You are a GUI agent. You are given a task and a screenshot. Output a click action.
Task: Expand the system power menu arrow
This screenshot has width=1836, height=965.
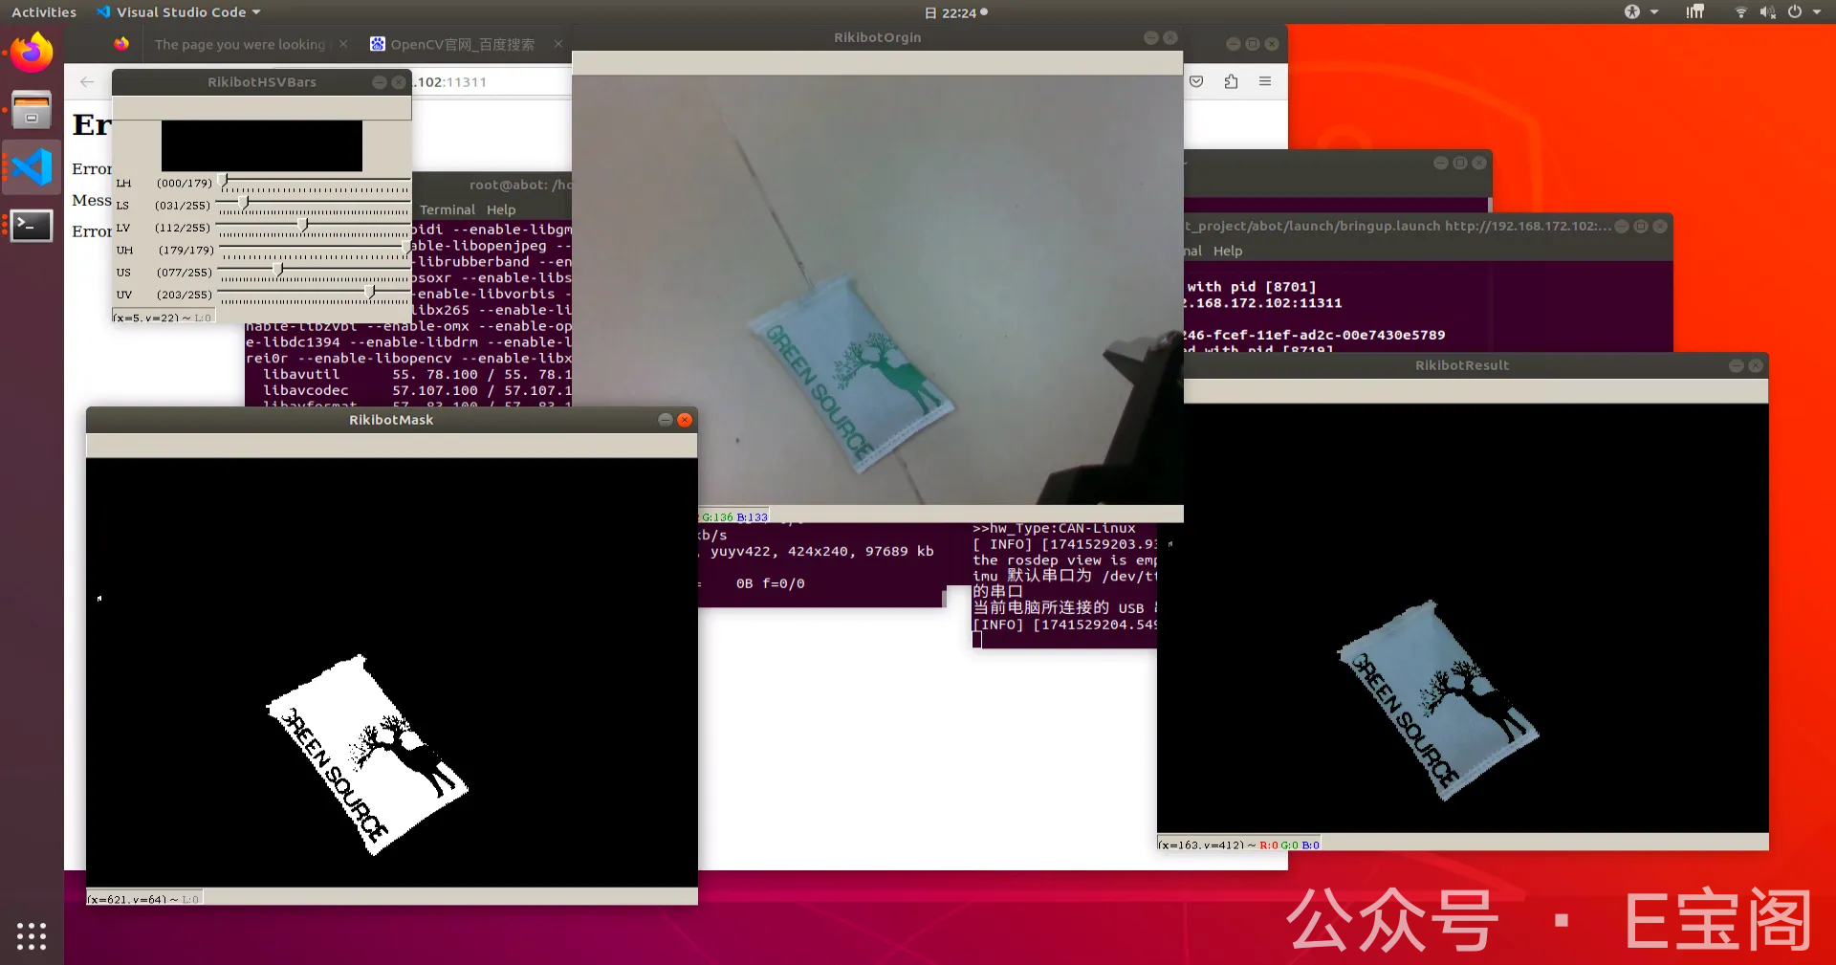(x=1817, y=12)
